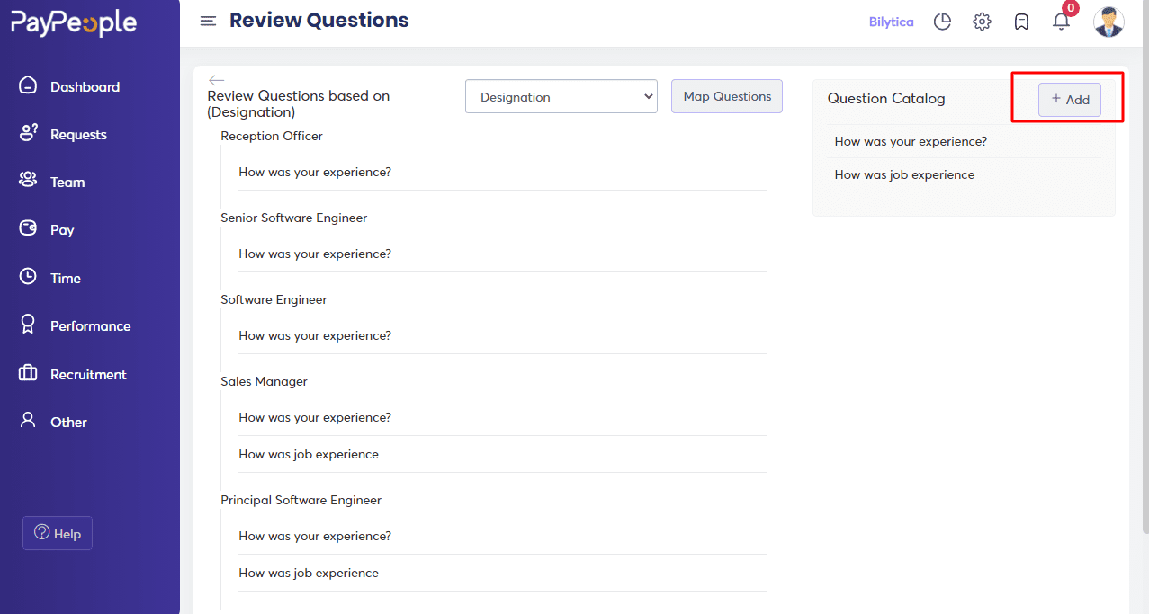1149x614 pixels.
Task: Open the notifications bell icon
Action: tap(1061, 22)
